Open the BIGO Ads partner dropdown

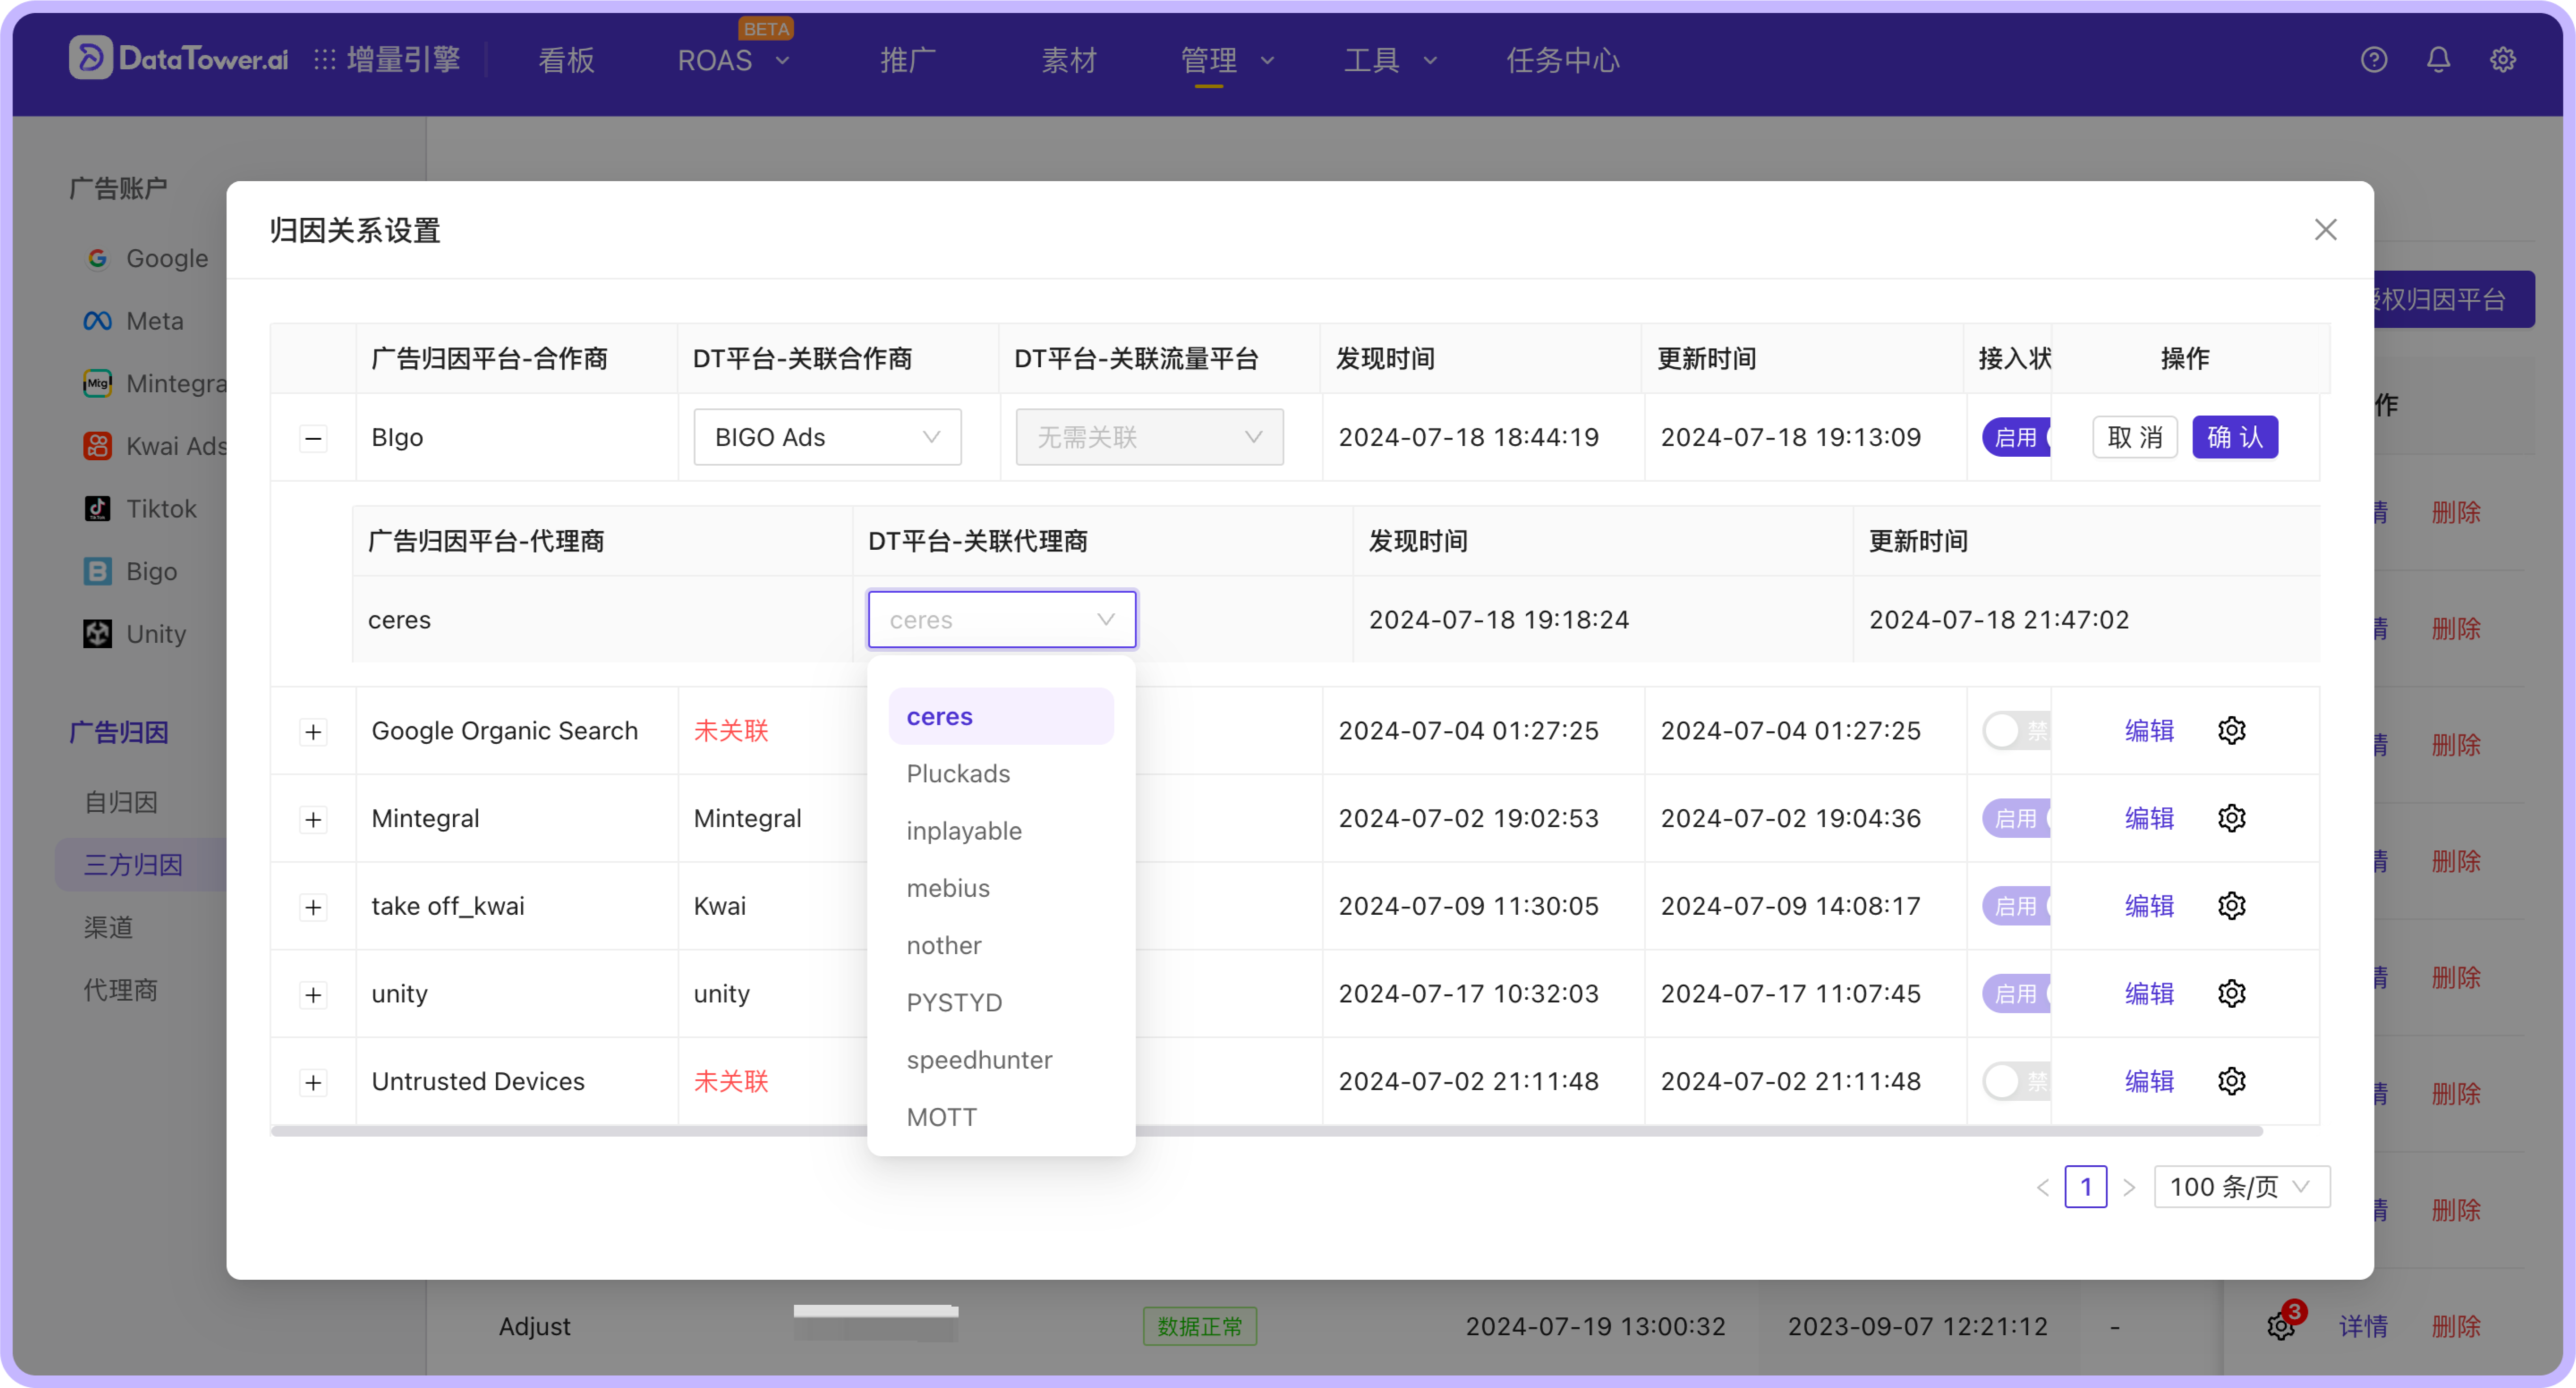827,437
